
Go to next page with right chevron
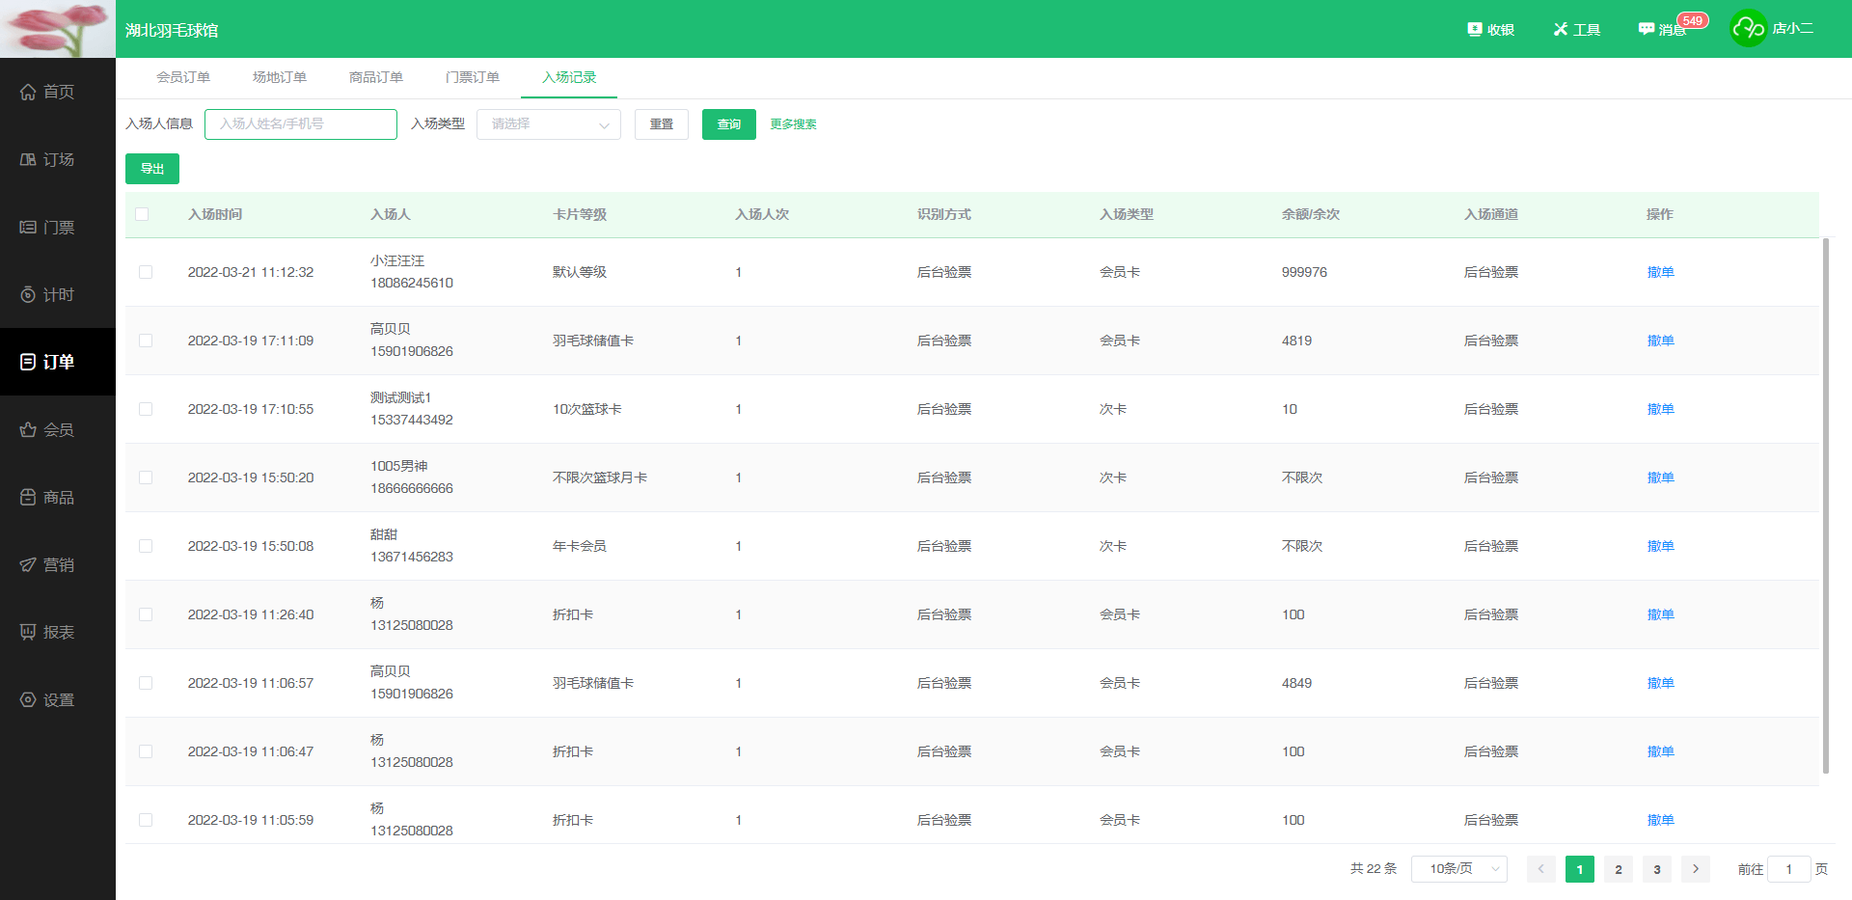point(1695,869)
